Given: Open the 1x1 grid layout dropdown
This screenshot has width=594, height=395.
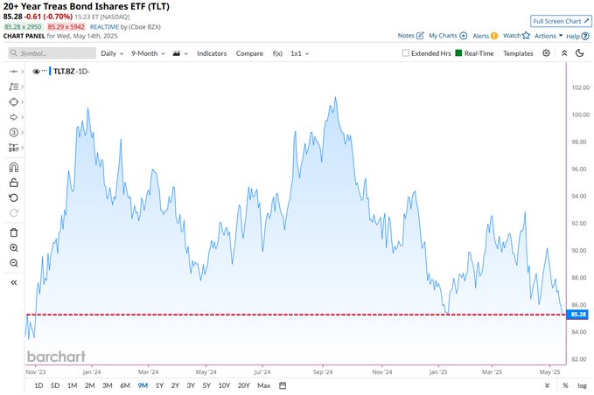Looking at the screenshot, I should point(300,53).
